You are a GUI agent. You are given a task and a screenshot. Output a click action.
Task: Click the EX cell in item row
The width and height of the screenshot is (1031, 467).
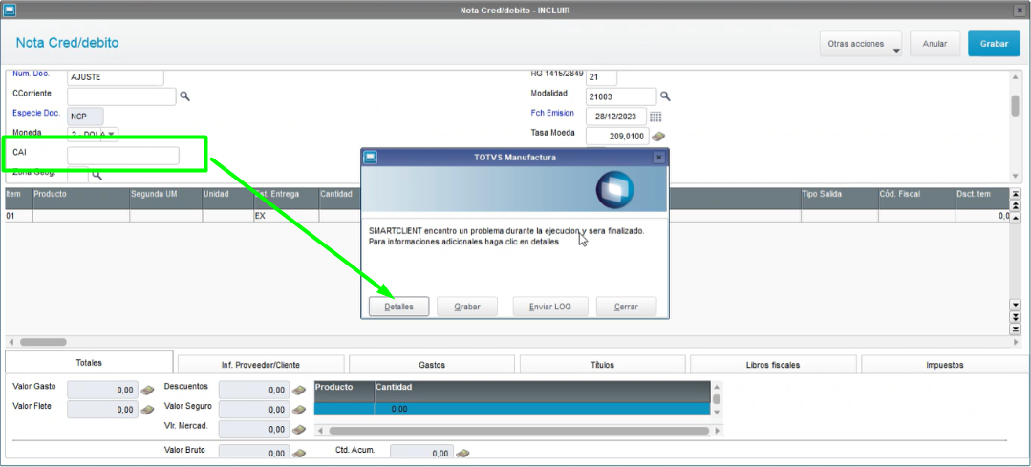pos(286,216)
